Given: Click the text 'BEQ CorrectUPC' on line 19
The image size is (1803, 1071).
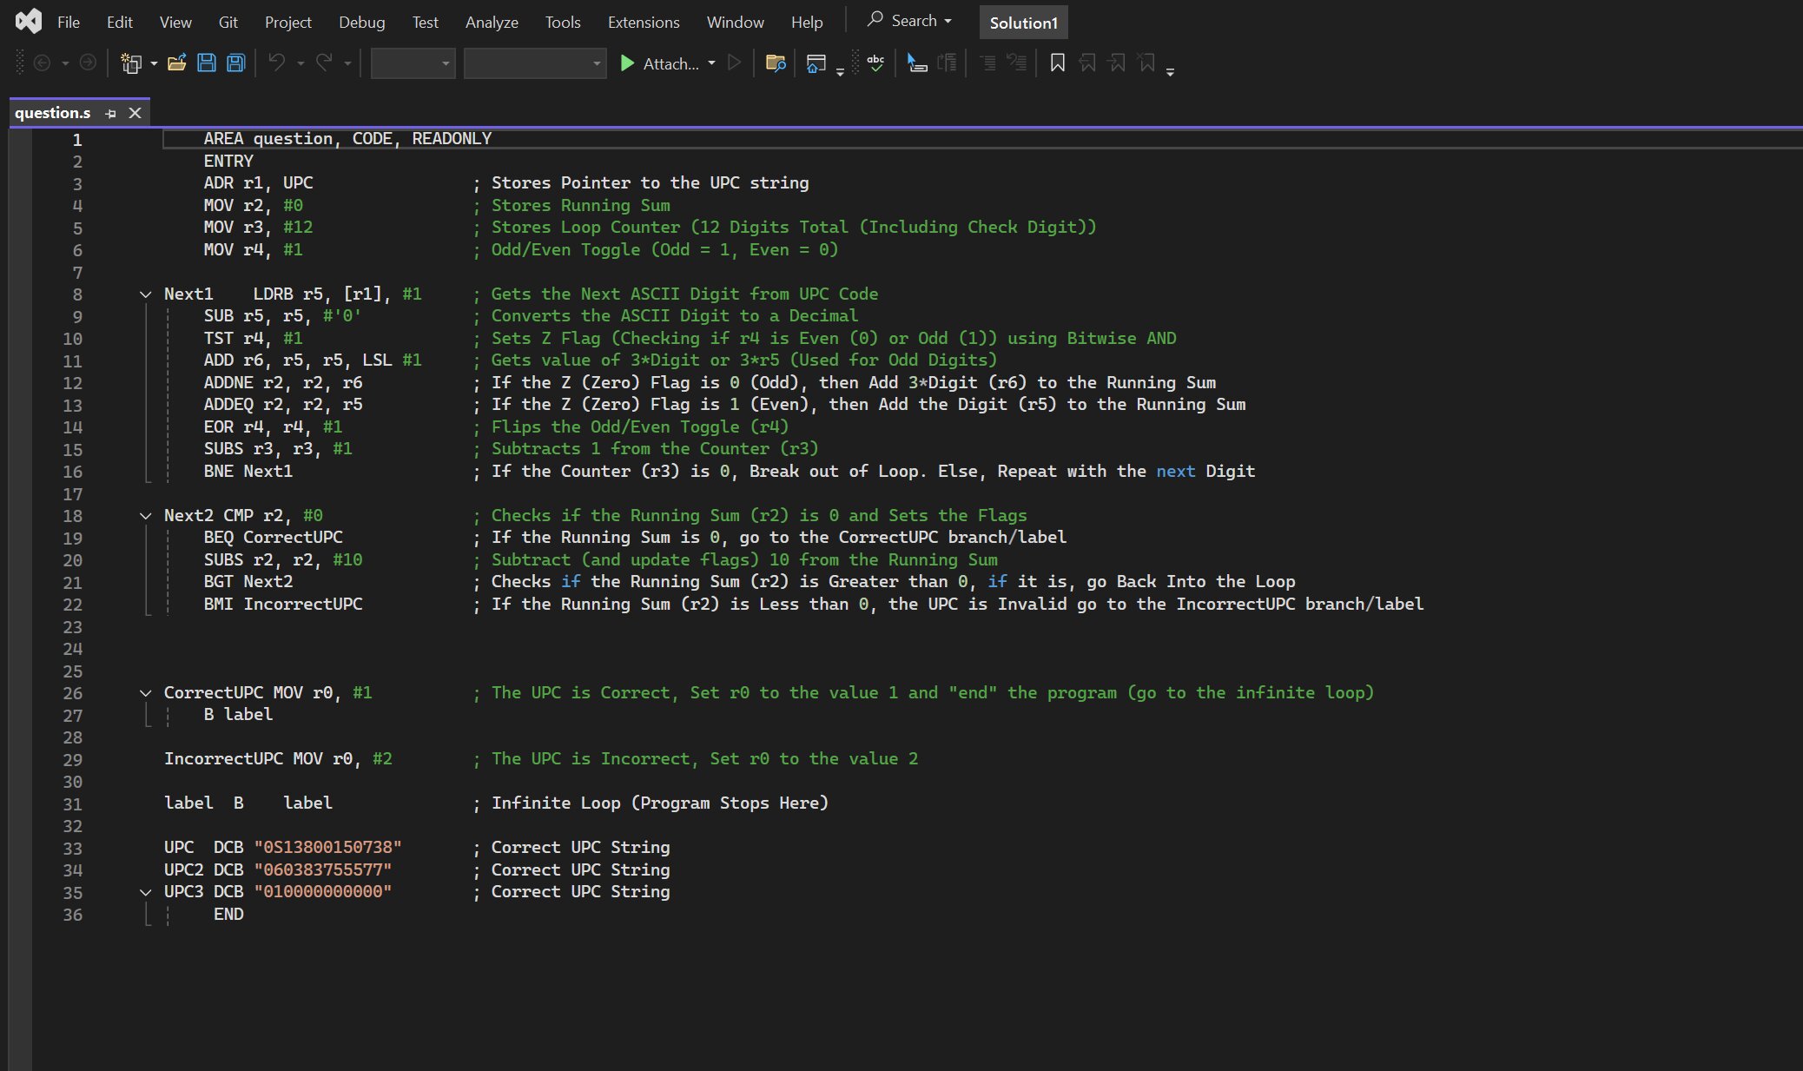Looking at the screenshot, I should click(273, 538).
